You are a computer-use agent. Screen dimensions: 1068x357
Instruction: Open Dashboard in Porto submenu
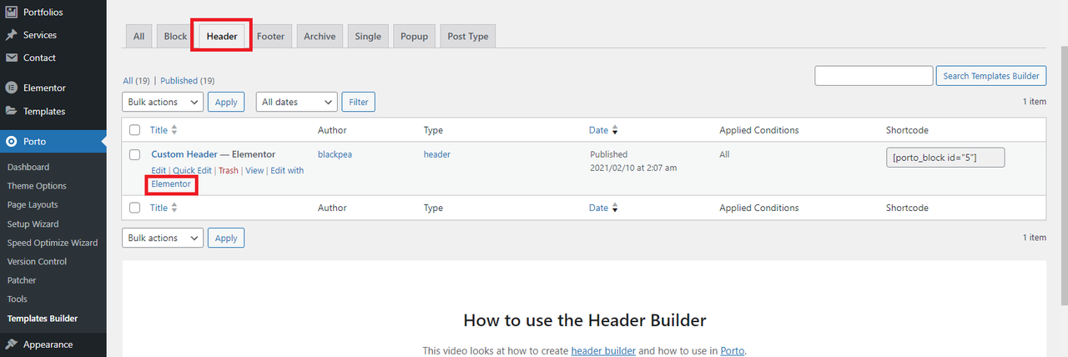point(28,167)
